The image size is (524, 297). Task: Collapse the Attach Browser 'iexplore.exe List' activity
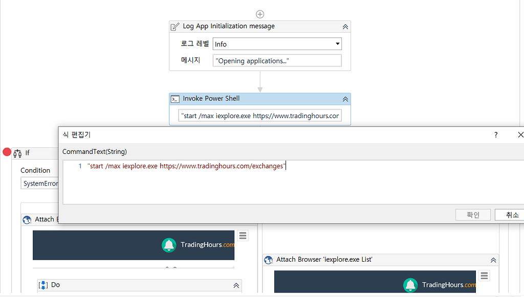pyautogui.click(x=493, y=260)
